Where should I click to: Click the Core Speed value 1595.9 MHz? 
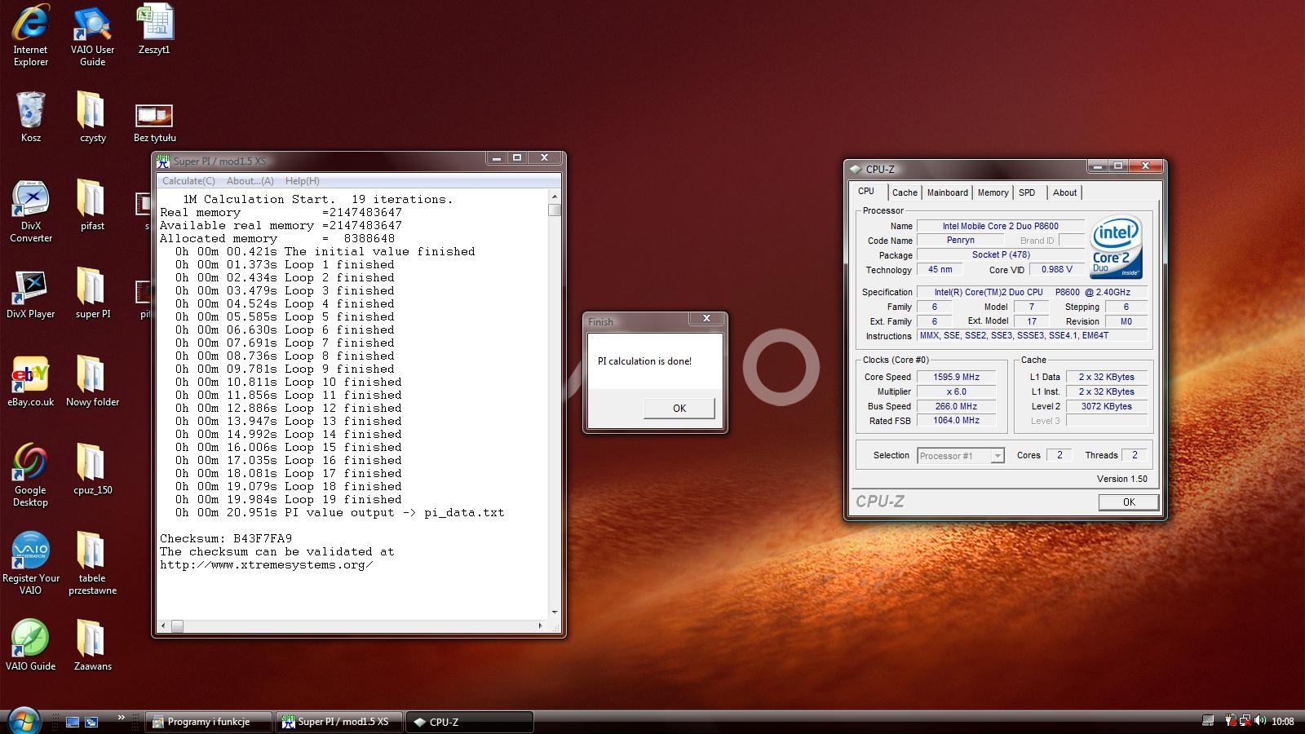coord(956,377)
